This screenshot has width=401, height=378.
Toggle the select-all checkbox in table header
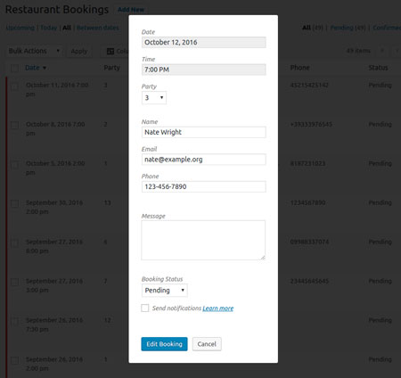tap(14, 68)
